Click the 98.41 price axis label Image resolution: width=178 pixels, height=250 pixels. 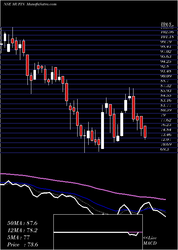click(x=166, y=46)
